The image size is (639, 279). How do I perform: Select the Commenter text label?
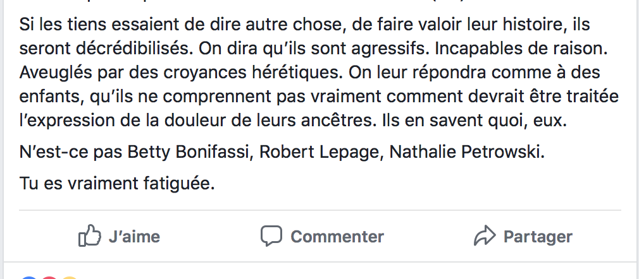(x=337, y=236)
